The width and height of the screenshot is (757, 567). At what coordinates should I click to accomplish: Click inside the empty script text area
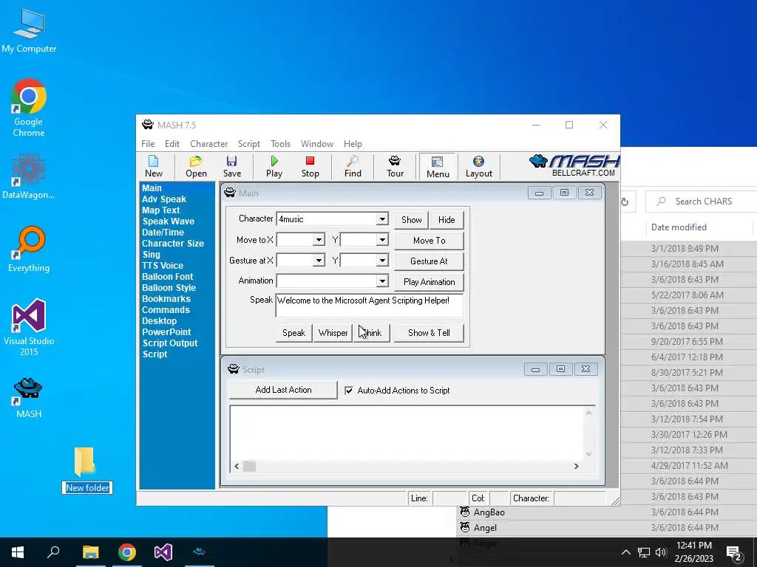coord(407,433)
